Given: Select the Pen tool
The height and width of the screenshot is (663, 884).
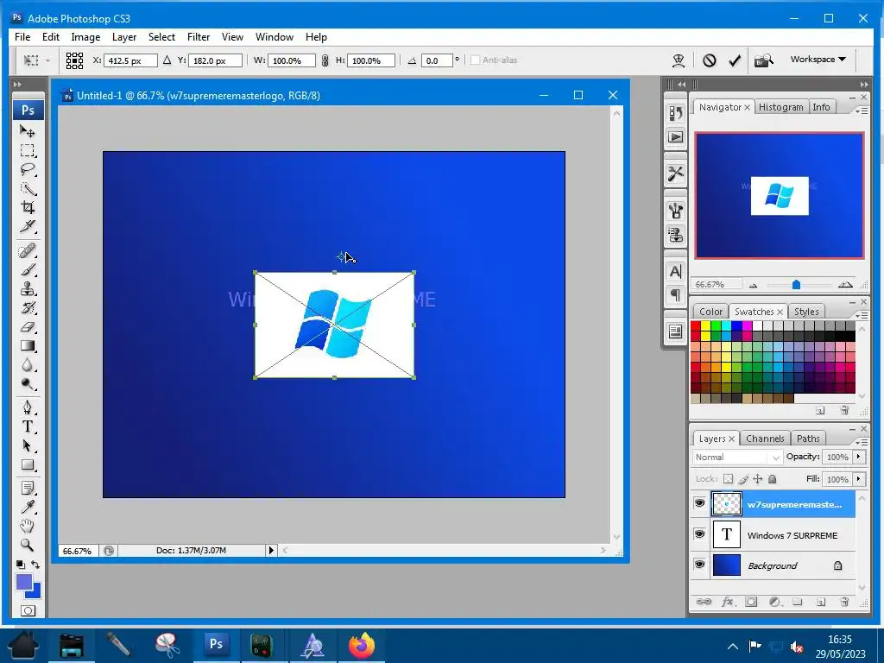Looking at the screenshot, I should tap(27, 407).
